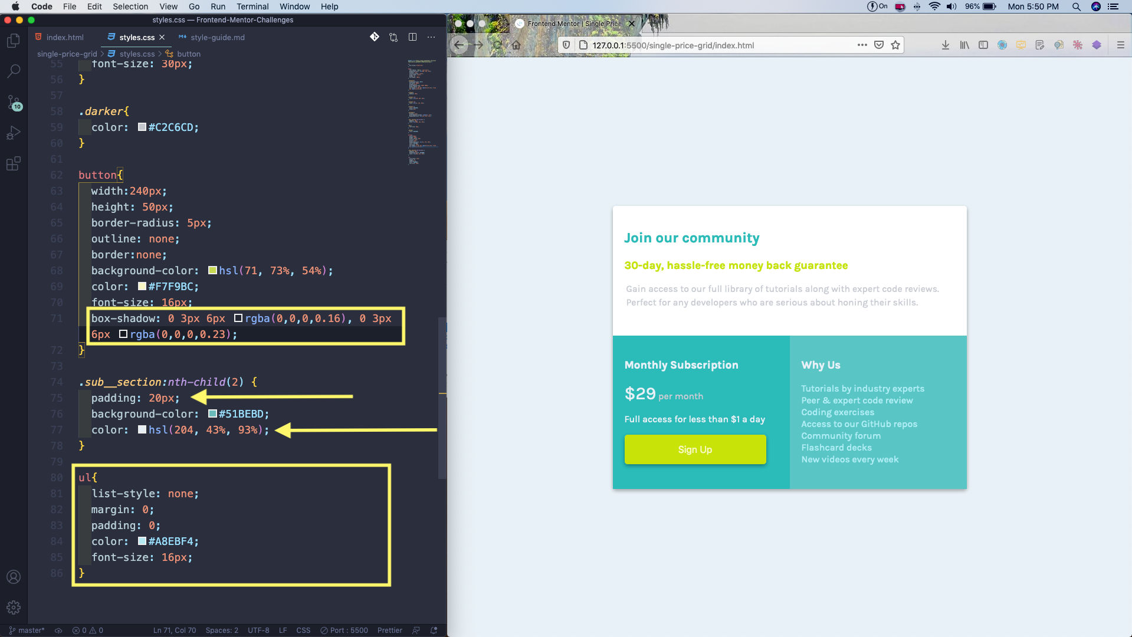Open color picker for hsl(204, 43%, 93%) swatch
Viewport: 1132px width, 637px height.
142,429
